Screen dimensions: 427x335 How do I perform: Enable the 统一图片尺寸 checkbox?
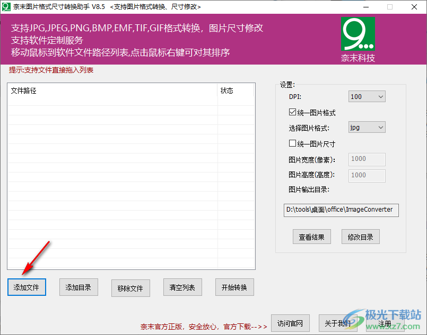pyautogui.click(x=292, y=143)
